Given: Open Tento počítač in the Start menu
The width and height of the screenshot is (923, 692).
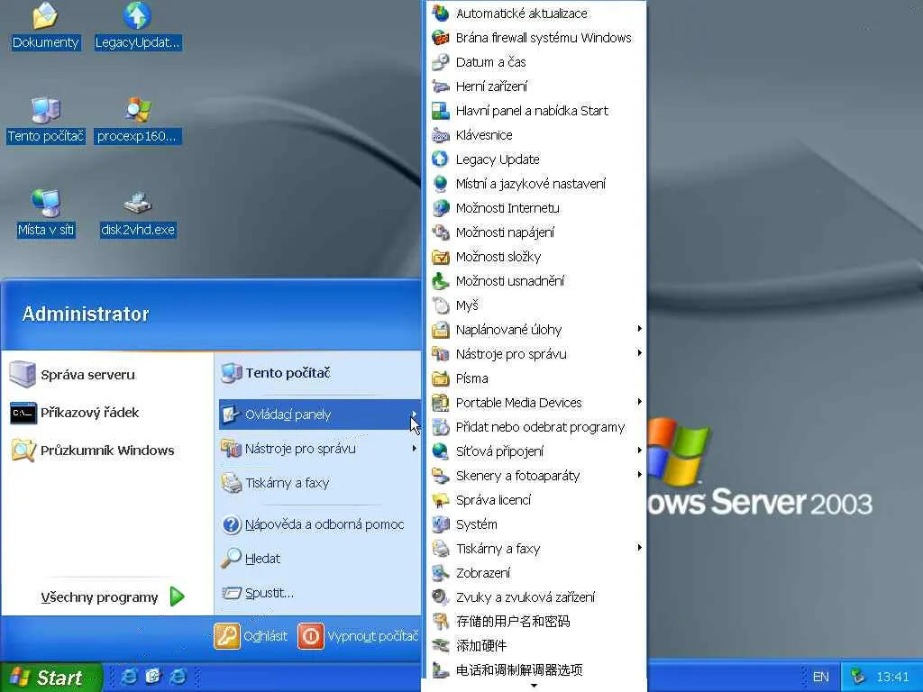Looking at the screenshot, I should pos(320,372).
